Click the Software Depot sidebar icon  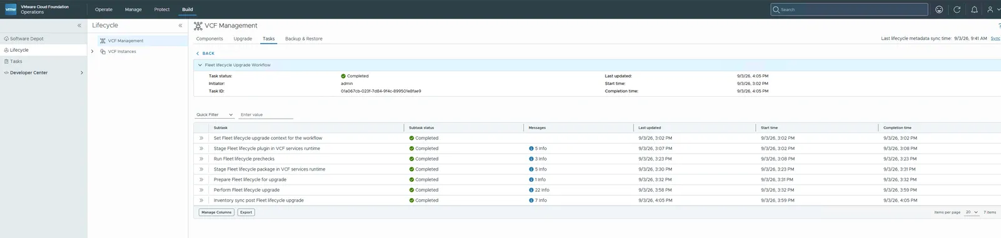tap(6, 39)
